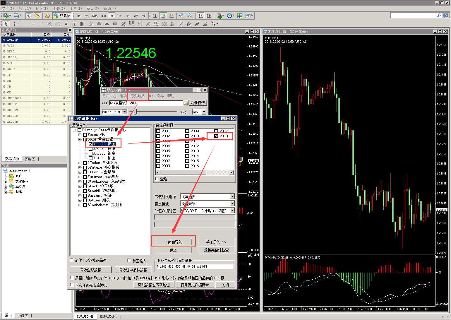The height and width of the screenshot is (320, 451).
Task: Open the 下载时段选择 dropdown
Action: [x=232, y=197]
